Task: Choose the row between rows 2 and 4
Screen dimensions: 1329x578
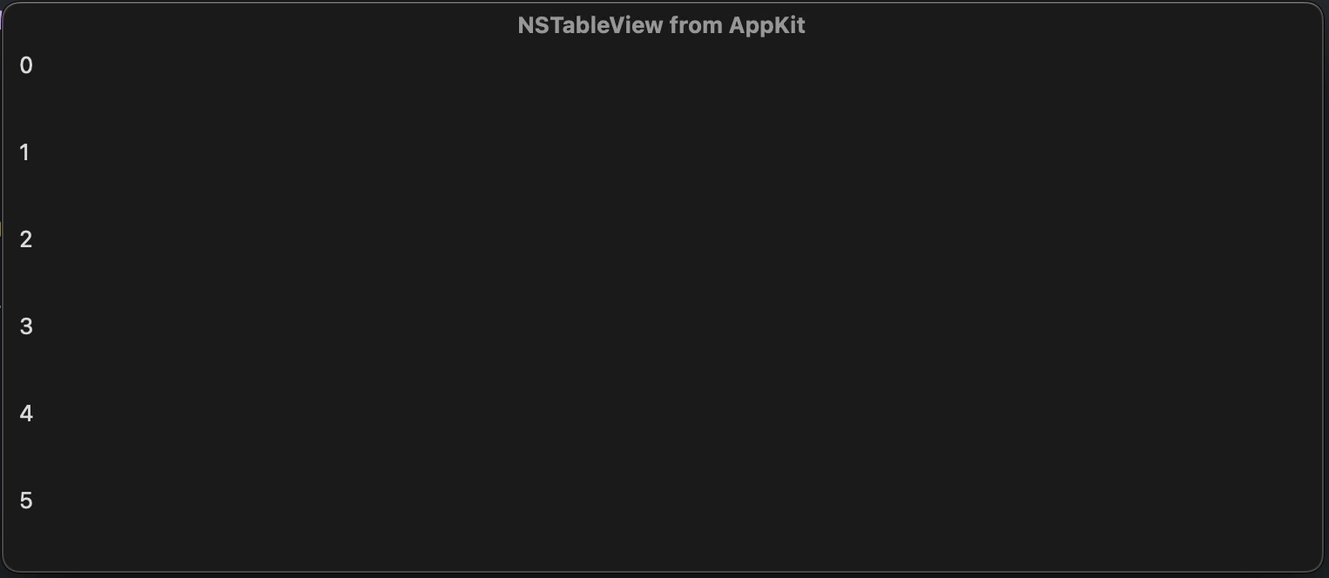Action: tap(664, 326)
